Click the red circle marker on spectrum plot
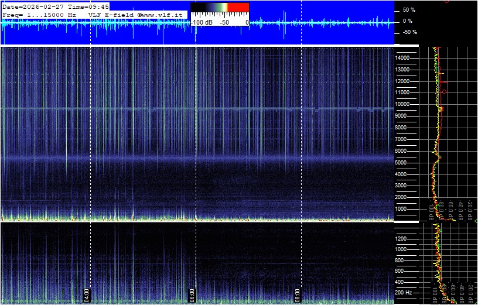The image size is (478, 305). (x=445, y=92)
